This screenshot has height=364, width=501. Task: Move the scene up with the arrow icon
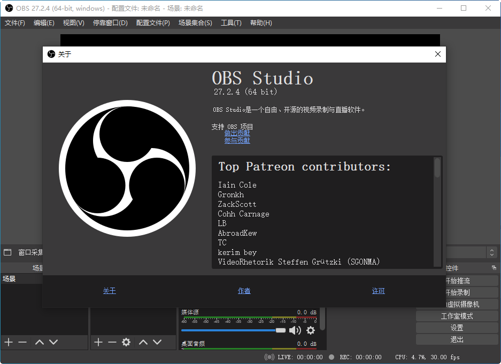coord(40,342)
